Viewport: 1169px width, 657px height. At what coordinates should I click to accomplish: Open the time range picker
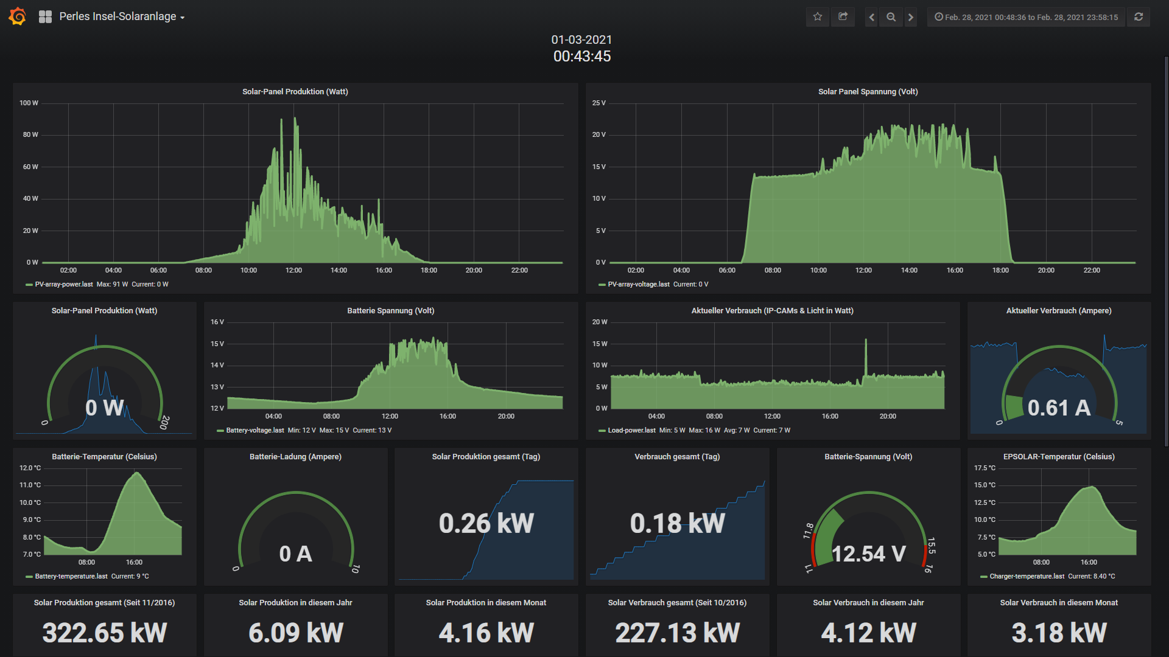[x=1027, y=17]
